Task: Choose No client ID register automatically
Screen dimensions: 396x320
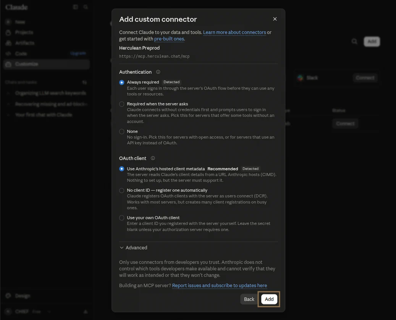Action: 122,191
